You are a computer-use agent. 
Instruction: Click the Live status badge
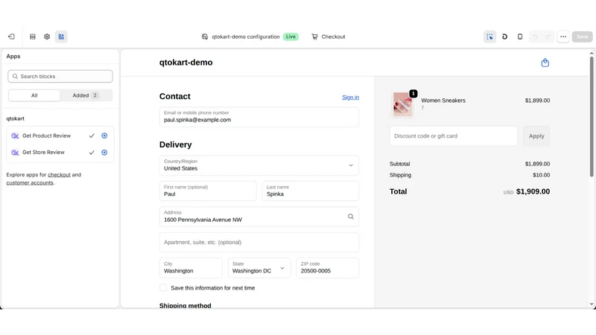click(x=291, y=36)
